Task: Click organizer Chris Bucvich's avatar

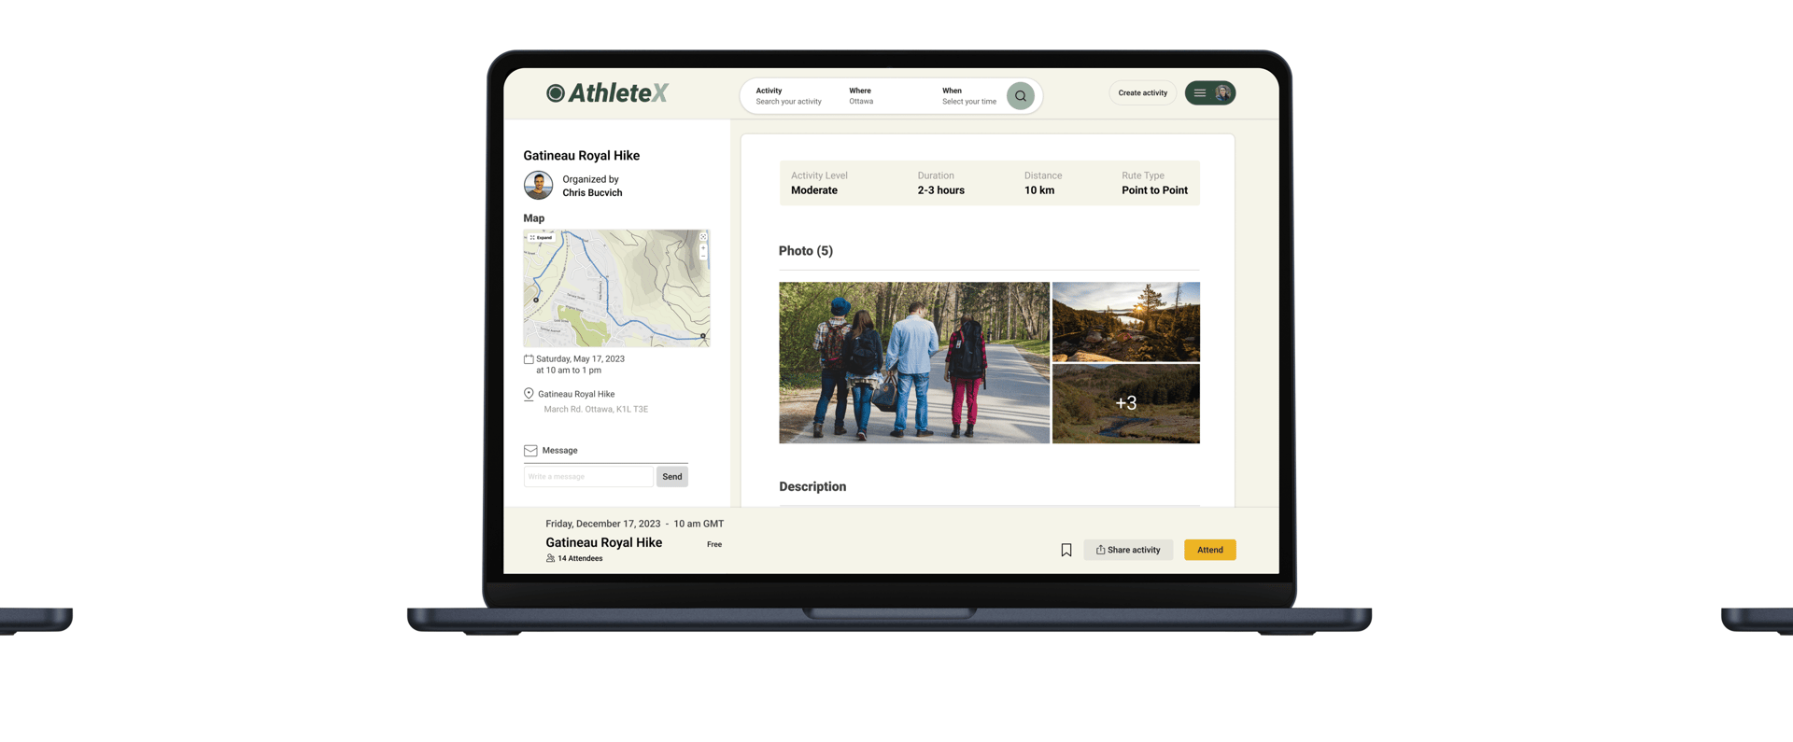Action: (538, 185)
